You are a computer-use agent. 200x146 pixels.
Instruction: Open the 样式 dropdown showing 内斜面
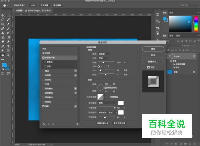tap(104, 54)
